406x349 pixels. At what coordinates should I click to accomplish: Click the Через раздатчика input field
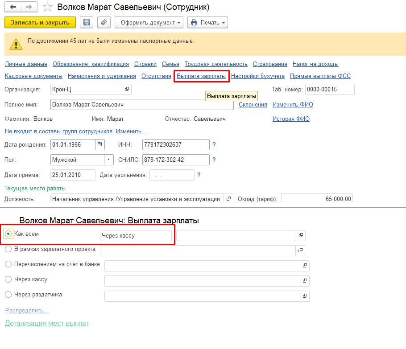(x=203, y=296)
